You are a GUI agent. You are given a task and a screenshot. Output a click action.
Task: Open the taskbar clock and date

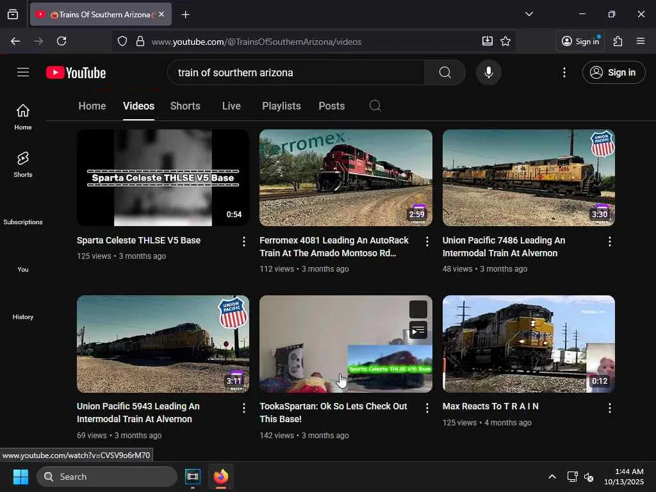(x=623, y=477)
